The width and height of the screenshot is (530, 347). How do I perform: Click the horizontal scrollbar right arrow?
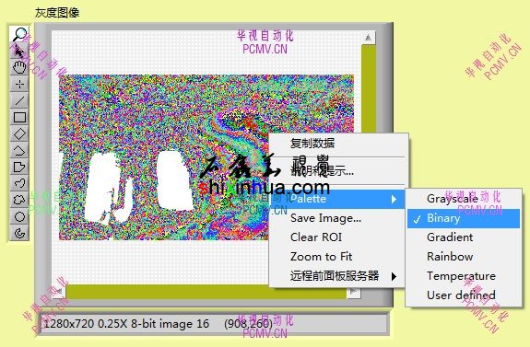pos(354,292)
